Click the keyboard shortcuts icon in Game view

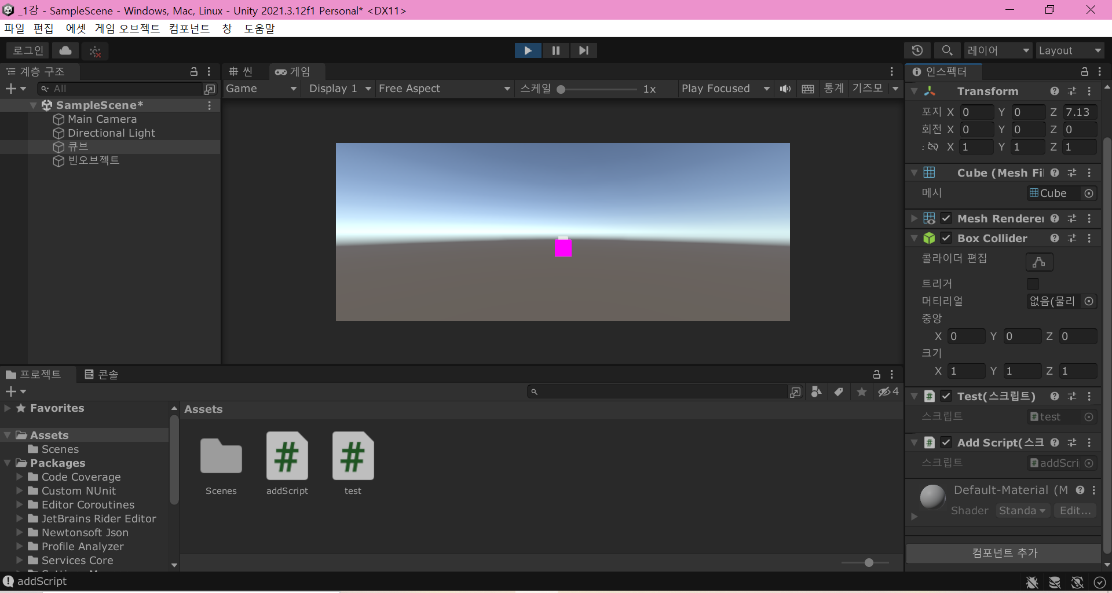[808, 89]
